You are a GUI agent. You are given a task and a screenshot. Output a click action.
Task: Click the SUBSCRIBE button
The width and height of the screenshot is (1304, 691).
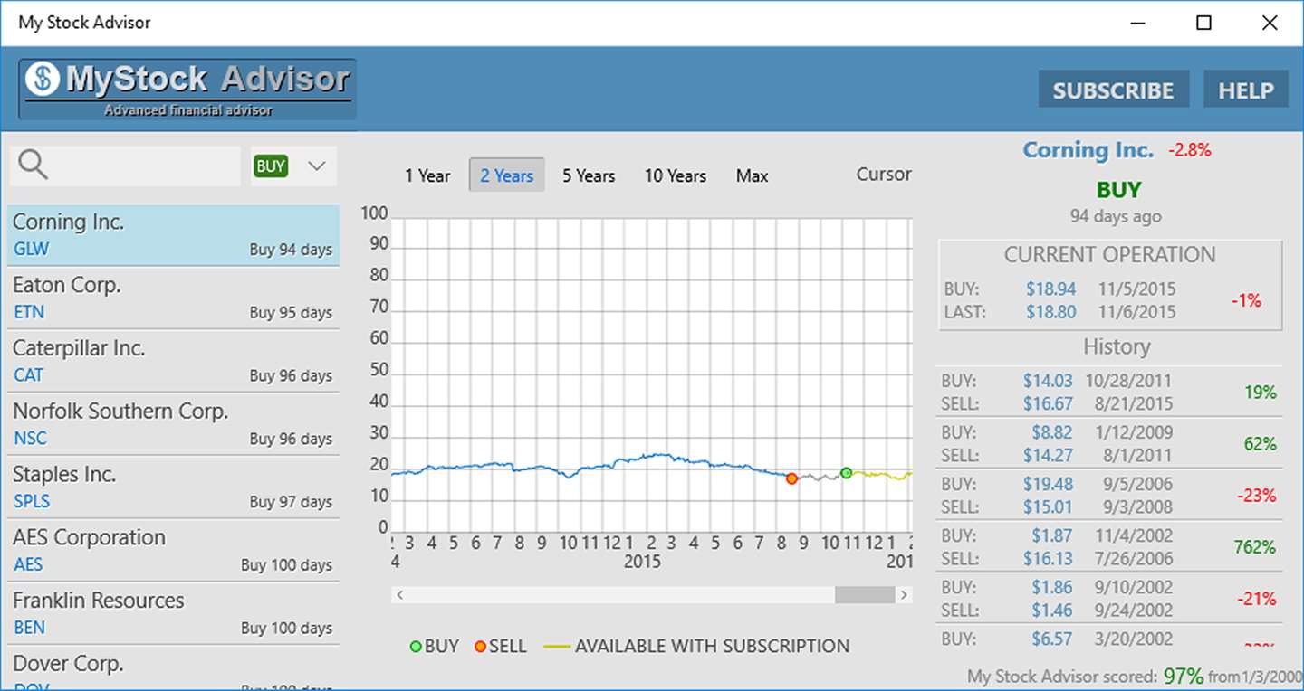click(1113, 90)
